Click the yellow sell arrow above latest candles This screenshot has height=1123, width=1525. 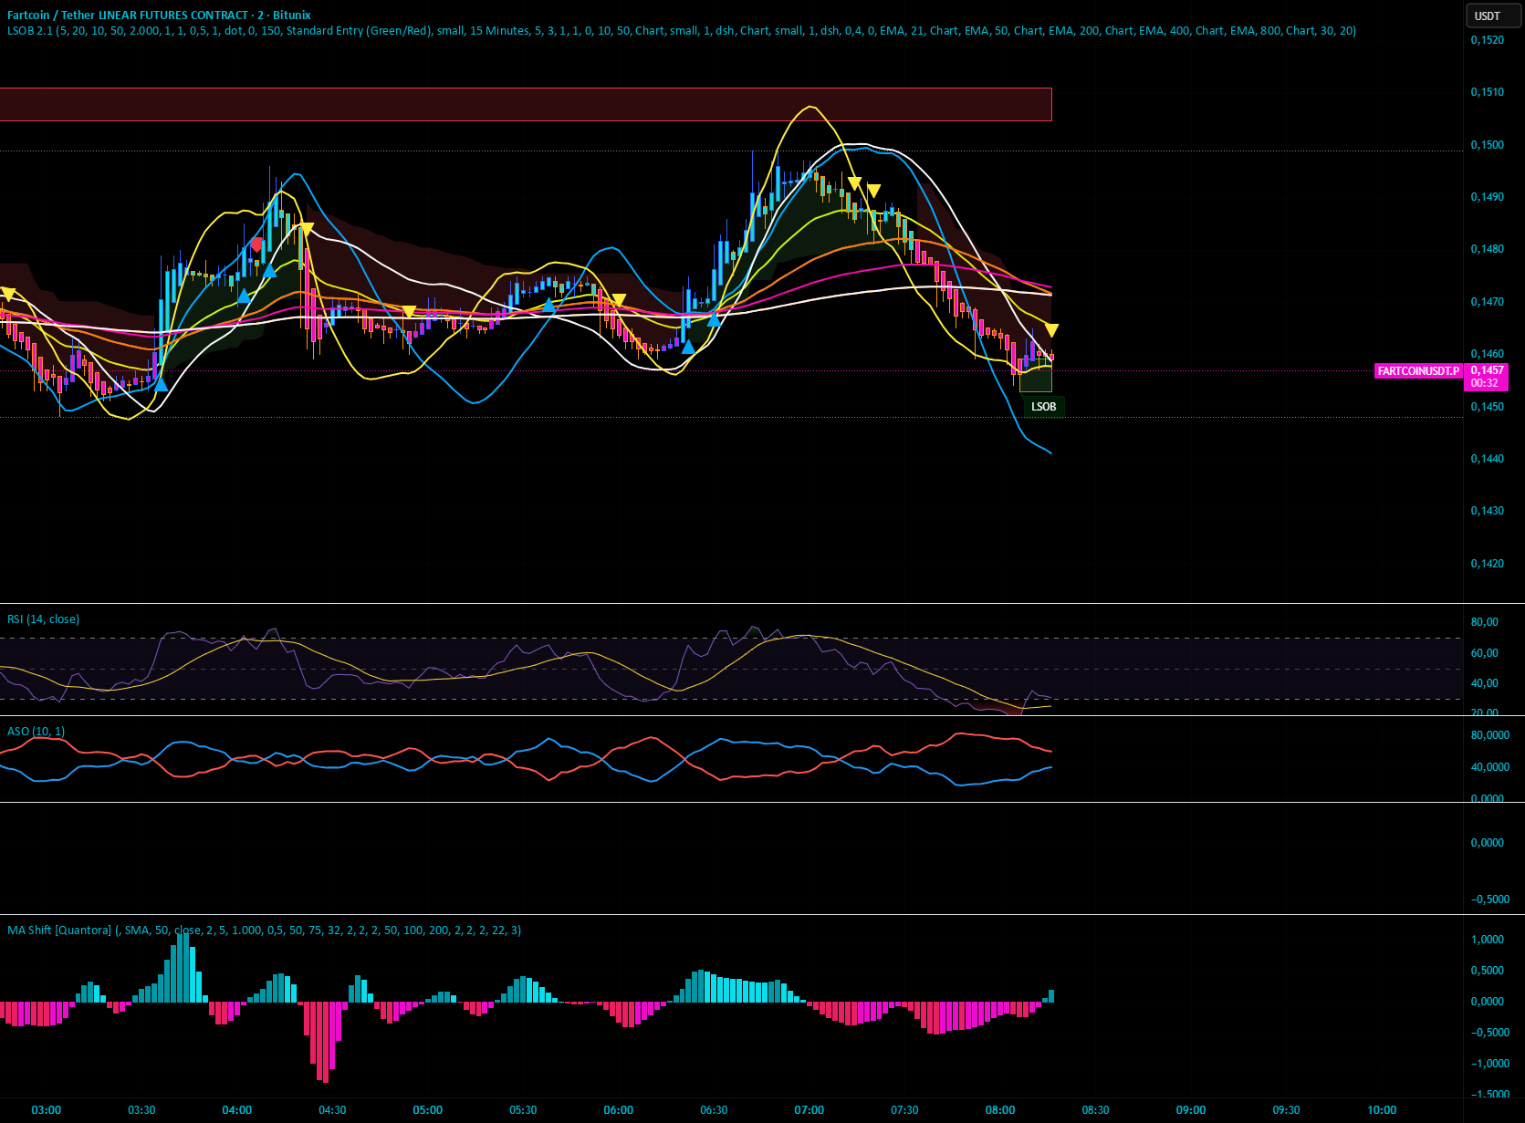[1051, 330]
